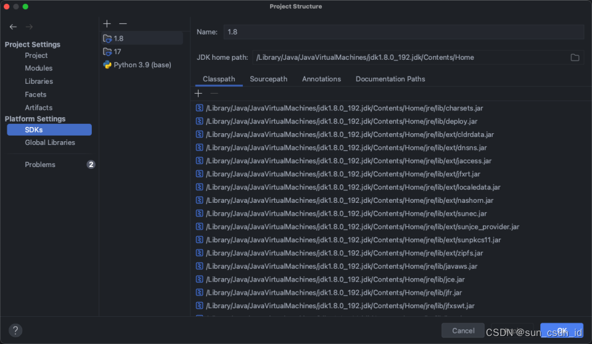
Task: Select the 1.8 JDK folder icon
Action: (x=107, y=38)
